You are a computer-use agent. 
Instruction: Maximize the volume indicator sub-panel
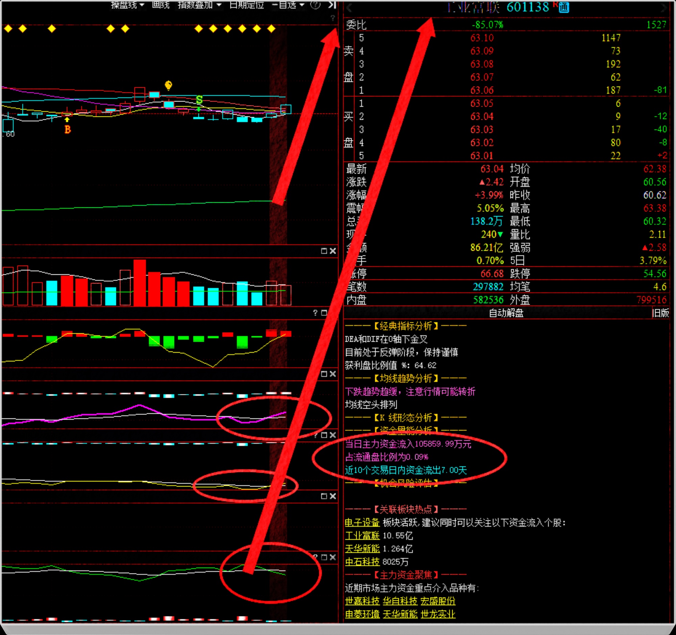click(324, 251)
